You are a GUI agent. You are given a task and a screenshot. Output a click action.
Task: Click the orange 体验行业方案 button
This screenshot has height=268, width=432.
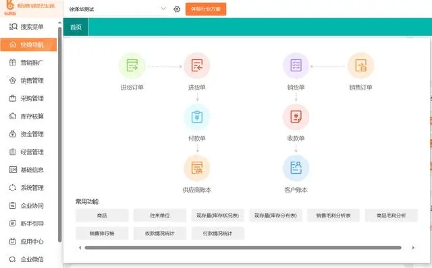pos(206,9)
